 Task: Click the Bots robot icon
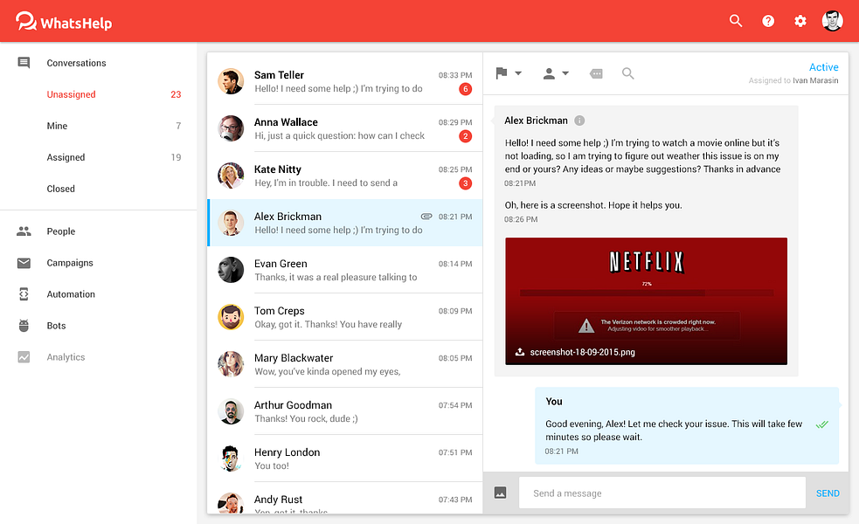24,325
